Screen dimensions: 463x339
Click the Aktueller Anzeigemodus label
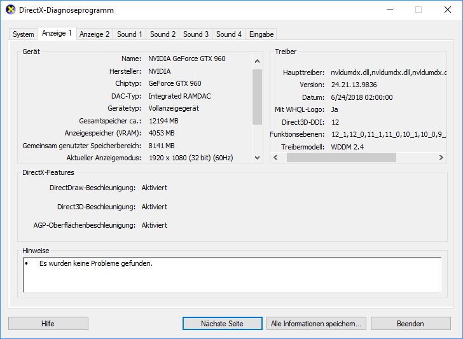(x=104, y=158)
